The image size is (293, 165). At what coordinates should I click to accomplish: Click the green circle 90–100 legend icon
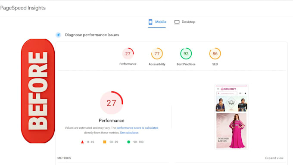tap(128, 142)
